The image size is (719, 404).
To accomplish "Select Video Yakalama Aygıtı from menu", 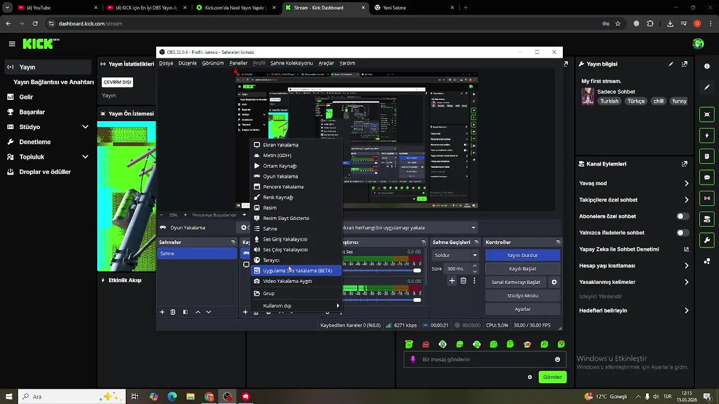I will [296, 281].
